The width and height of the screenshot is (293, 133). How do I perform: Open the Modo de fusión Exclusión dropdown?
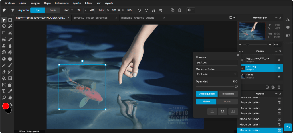[217, 74]
